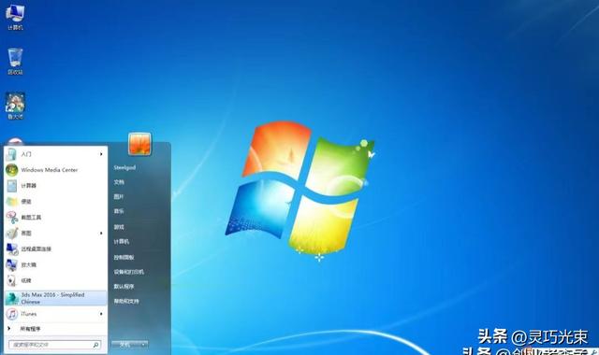
Task: Open 游戏 games in Start menu
Action: tap(119, 227)
